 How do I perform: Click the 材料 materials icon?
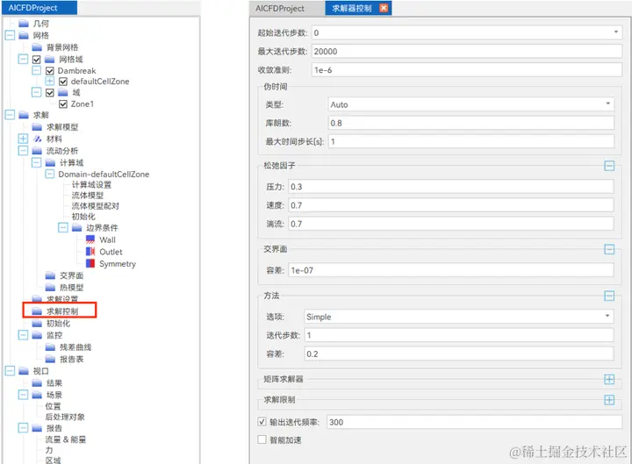37,139
